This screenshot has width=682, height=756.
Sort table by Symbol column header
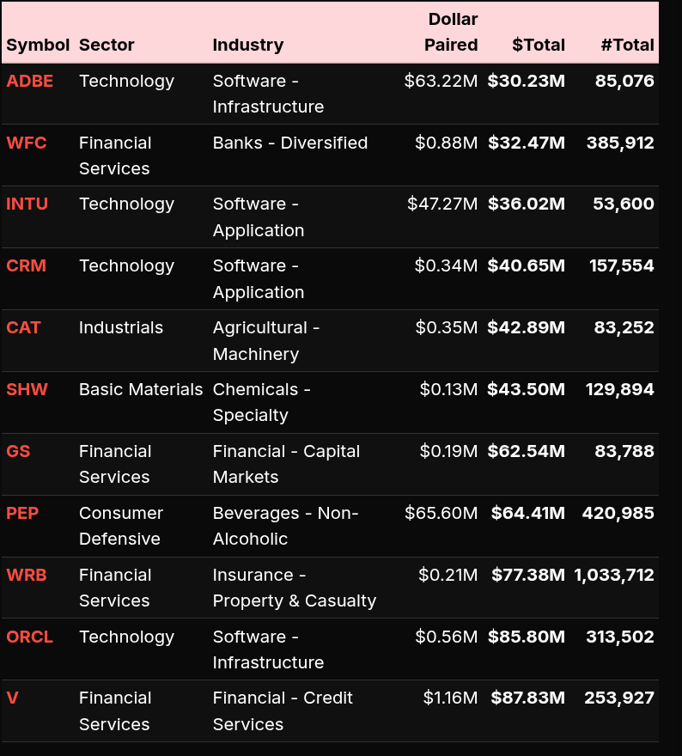tap(38, 46)
